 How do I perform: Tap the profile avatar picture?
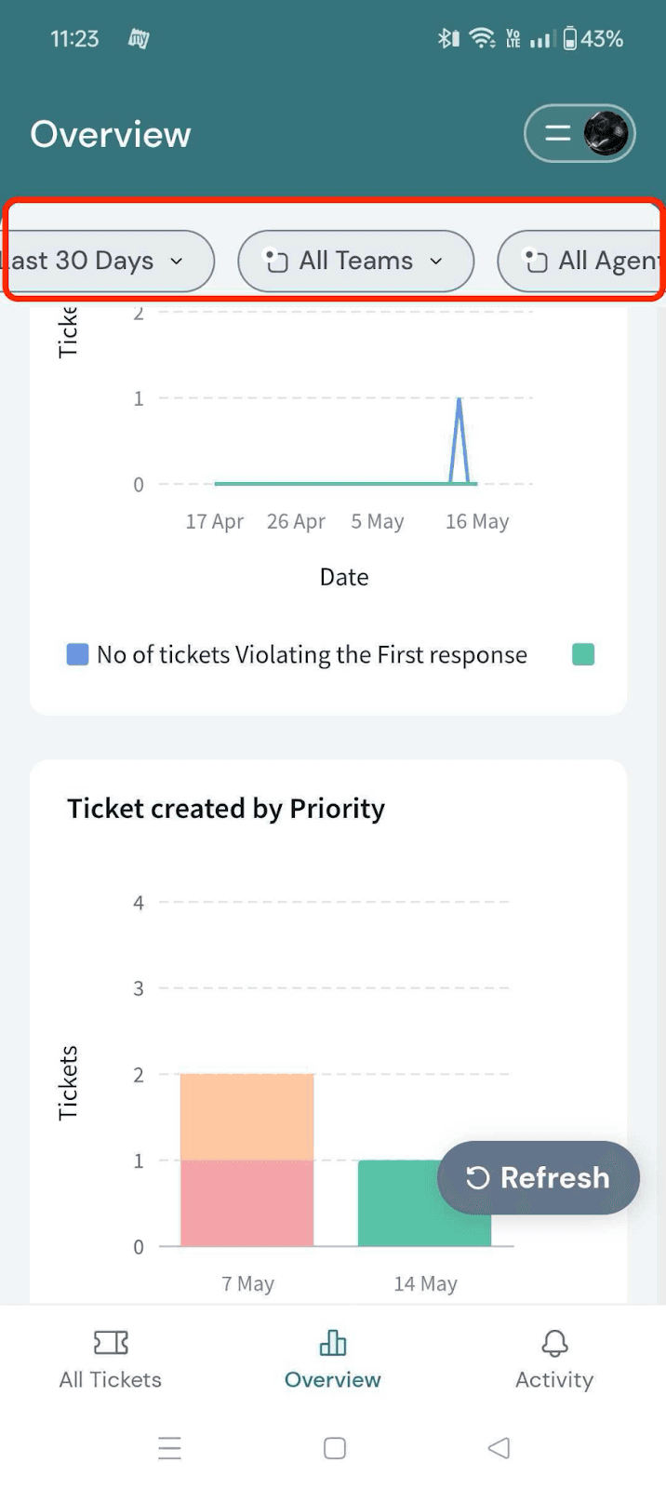(606, 134)
